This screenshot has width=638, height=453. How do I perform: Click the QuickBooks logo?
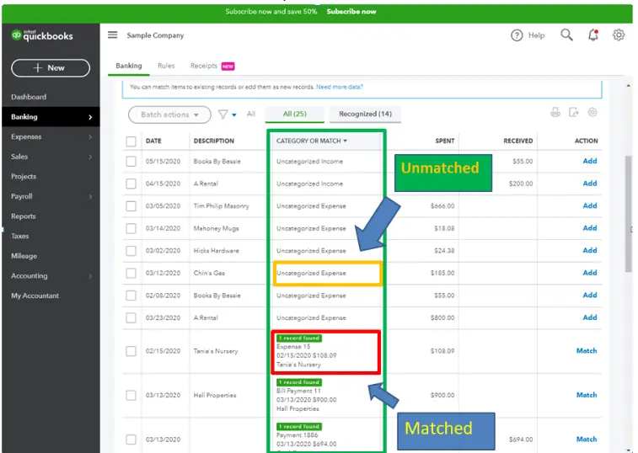click(42, 35)
